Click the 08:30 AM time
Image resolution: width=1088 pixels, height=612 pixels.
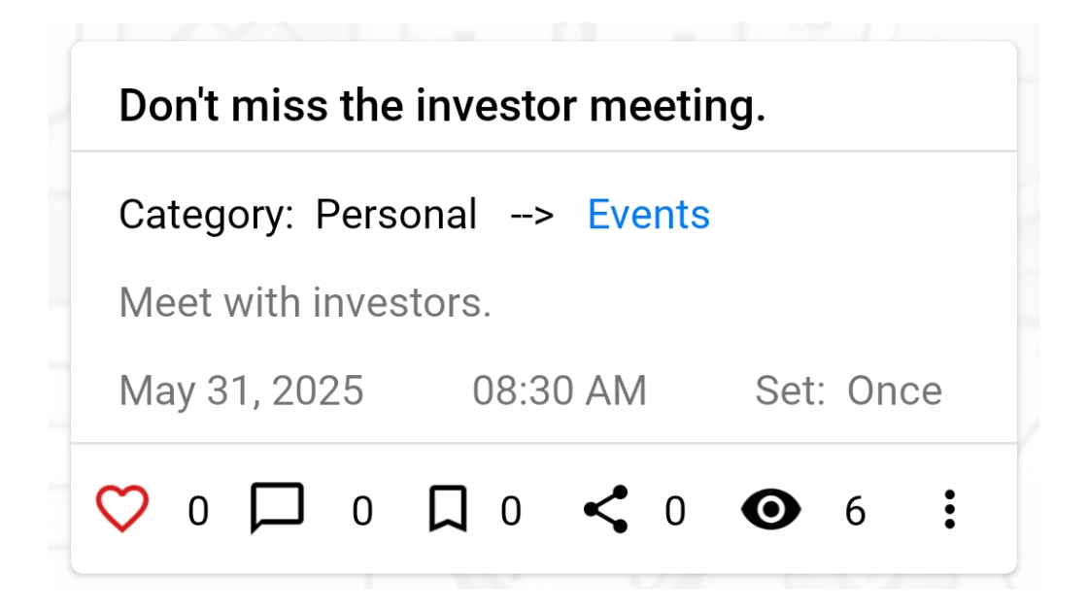click(x=559, y=391)
